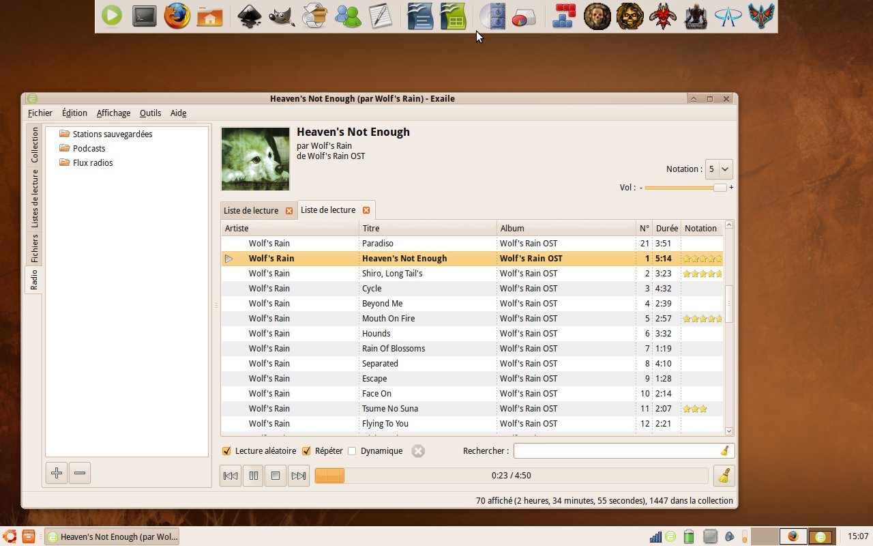The width and height of the screenshot is (873, 546).
Task: Select Podcasts in the radio tree
Action: click(89, 148)
